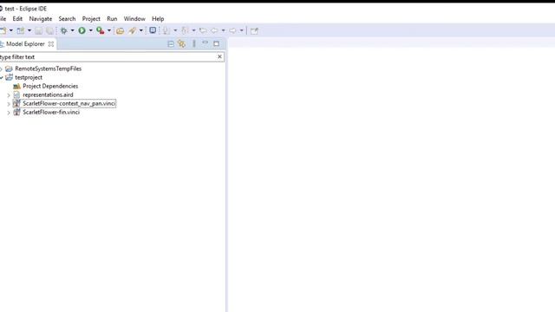This screenshot has height=312, width=555.
Task: Open the Search toolbar dropdown arrow
Action: click(x=140, y=31)
